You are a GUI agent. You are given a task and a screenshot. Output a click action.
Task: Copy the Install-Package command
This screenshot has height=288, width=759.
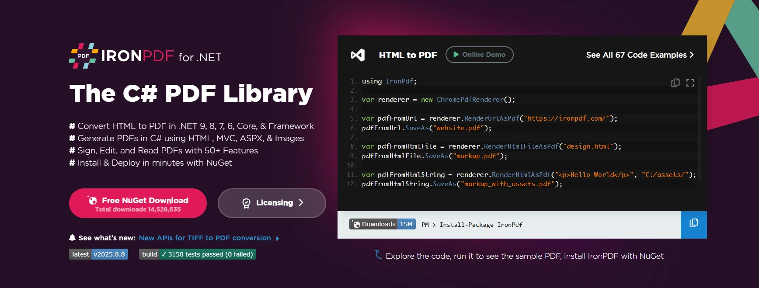pos(694,225)
